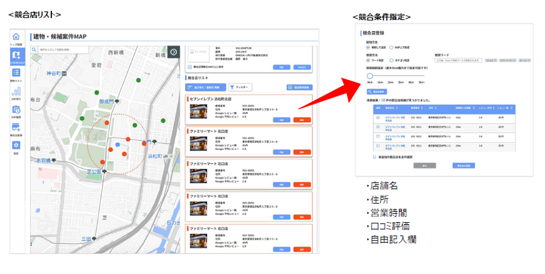
Task: Click the search distance slider handle
Action: point(370,76)
